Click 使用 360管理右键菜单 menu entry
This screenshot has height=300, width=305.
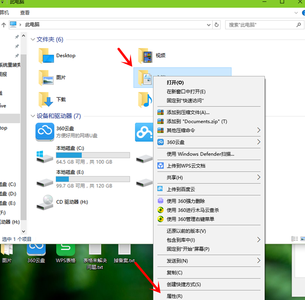tap(209, 219)
